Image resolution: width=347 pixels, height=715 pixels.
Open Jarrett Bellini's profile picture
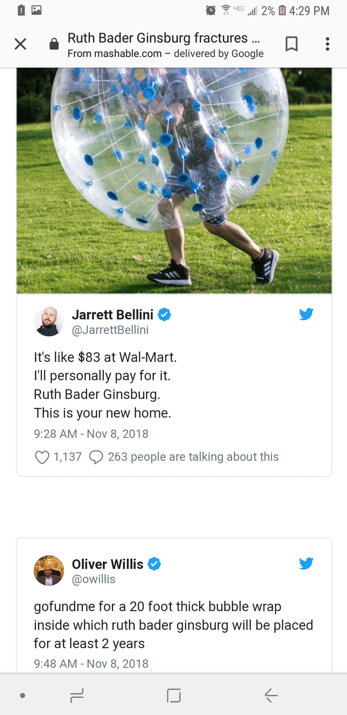coord(49,321)
